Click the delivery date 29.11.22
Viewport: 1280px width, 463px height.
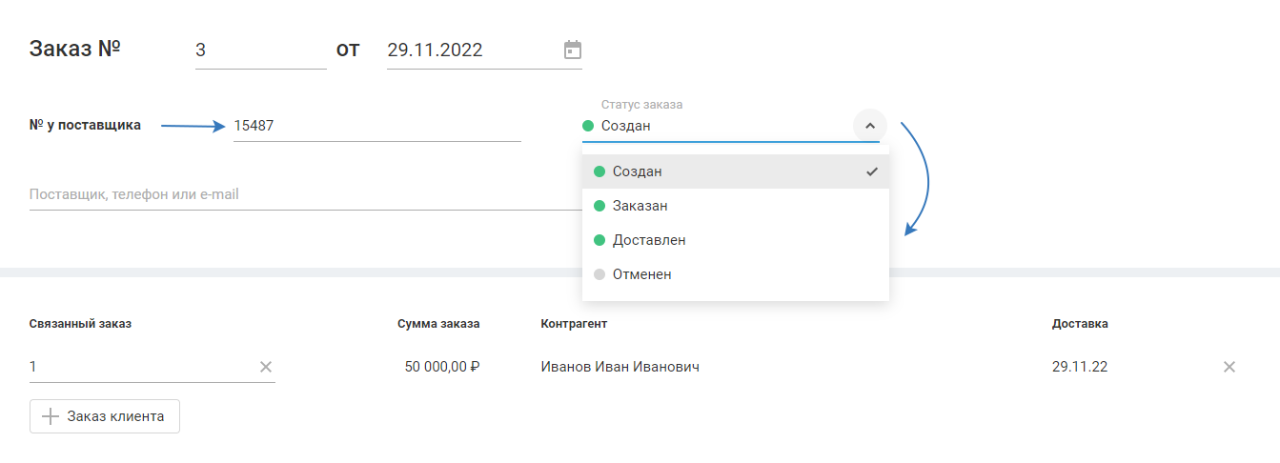click(1080, 367)
